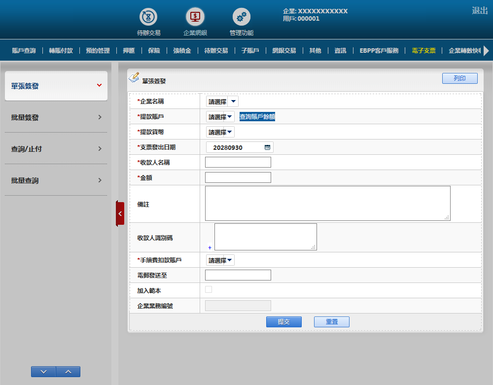Image resolution: width=493 pixels, height=385 pixels.
Task: Tick the 加入範本 checkbox
Action: pos(209,289)
